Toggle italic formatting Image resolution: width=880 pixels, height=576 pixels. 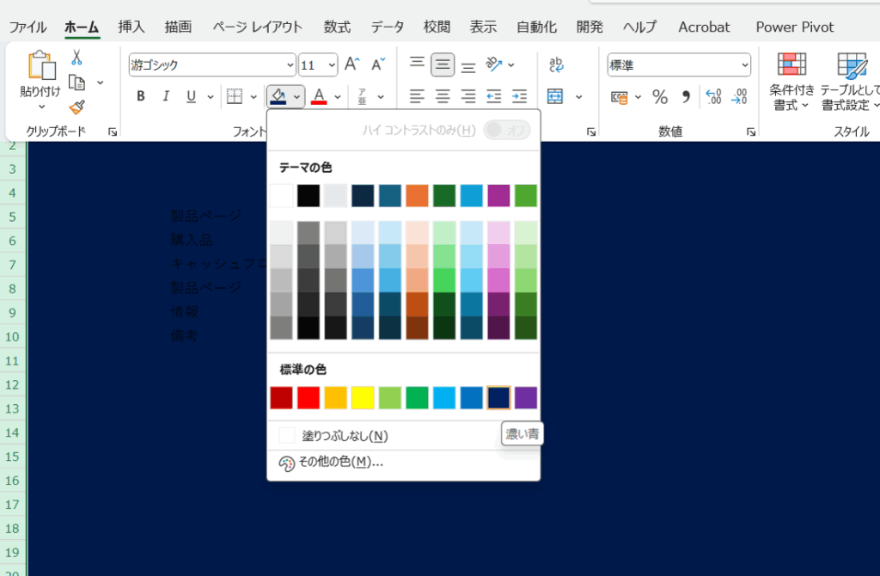[166, 96]
